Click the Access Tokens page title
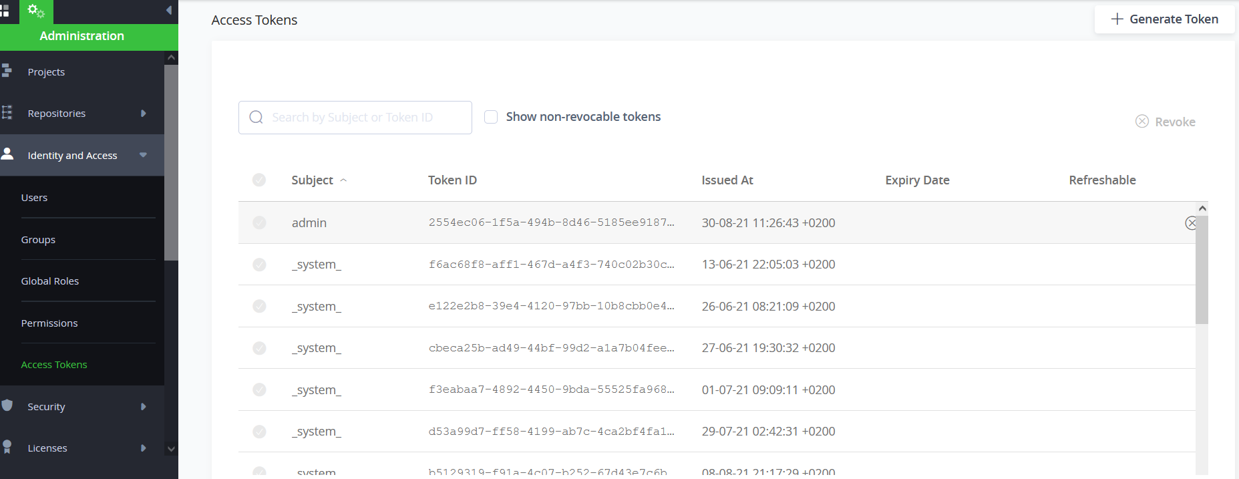The height and width of the screenshot is (479, 1239). pos(254,20)
